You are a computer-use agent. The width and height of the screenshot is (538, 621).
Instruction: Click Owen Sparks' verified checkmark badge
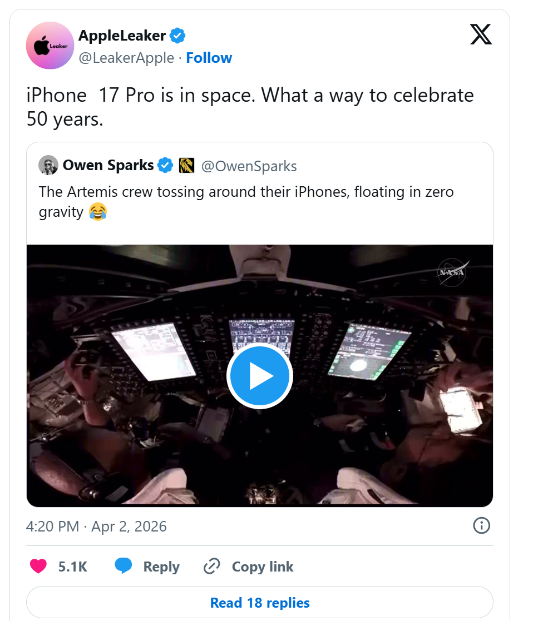coord(165,165)
